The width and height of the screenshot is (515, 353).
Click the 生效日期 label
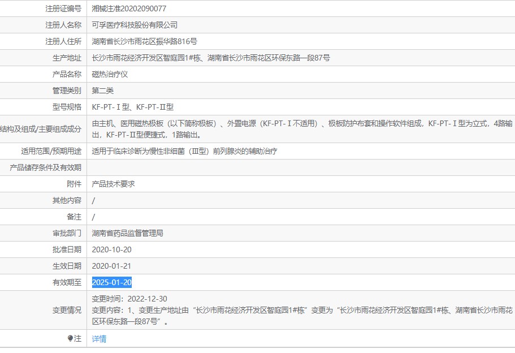tap(67, 266)
